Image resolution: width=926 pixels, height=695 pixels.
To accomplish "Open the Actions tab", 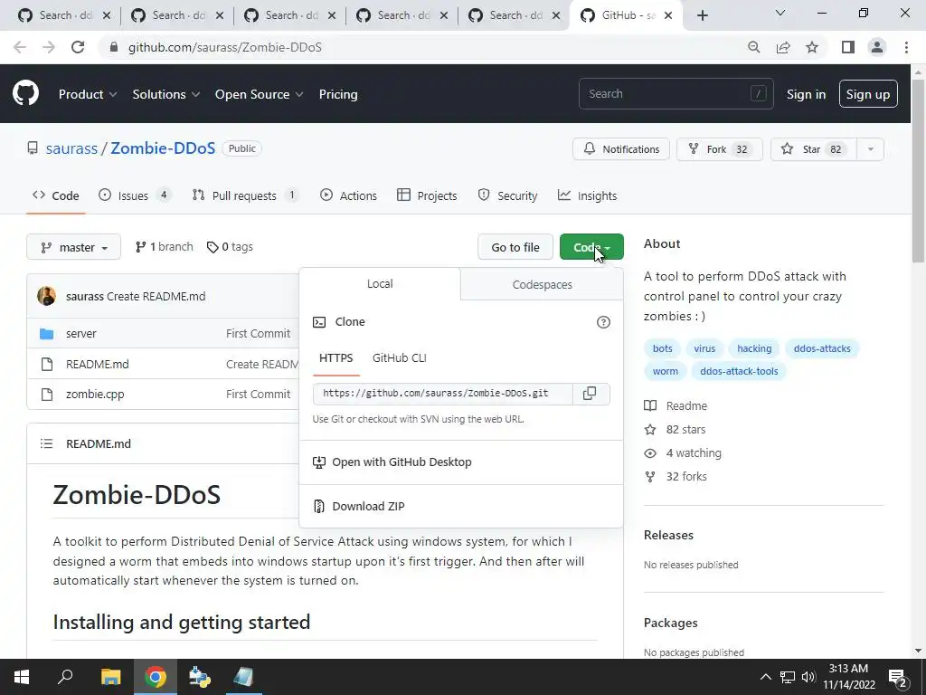I will point(348,195).
